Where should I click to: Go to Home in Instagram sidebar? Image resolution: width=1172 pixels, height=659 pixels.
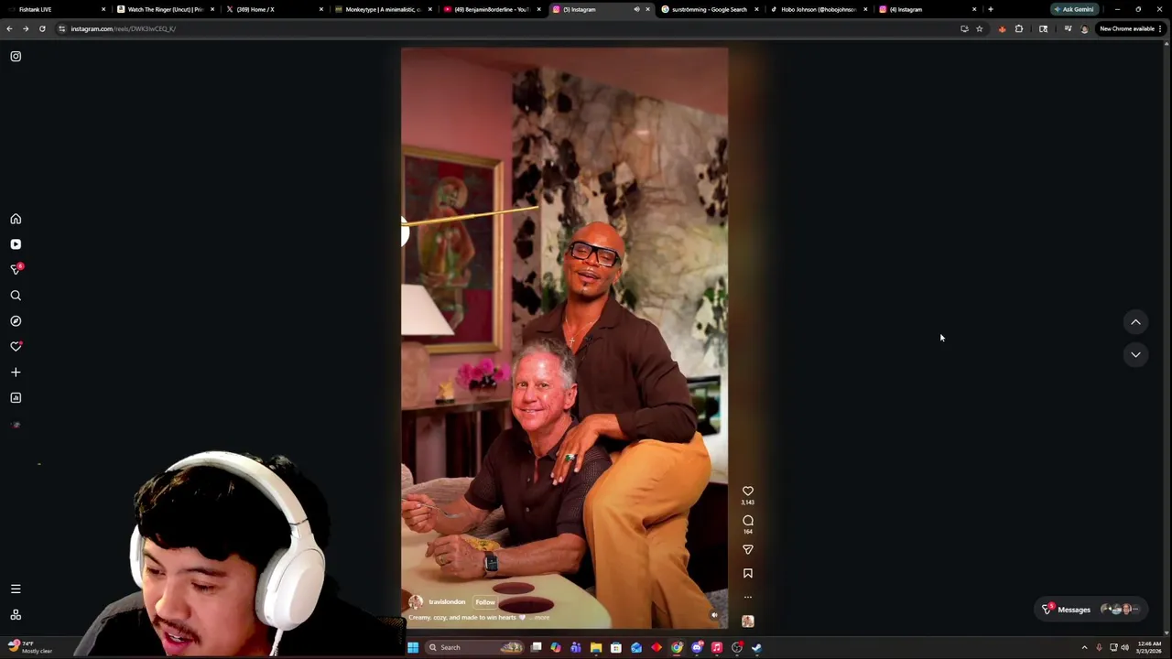[x=16, y=219]
